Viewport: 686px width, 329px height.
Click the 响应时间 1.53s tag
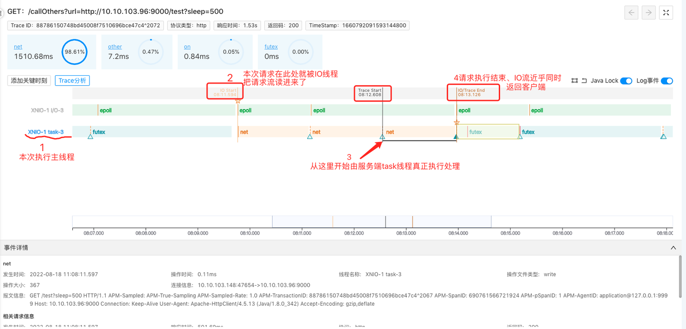tap(237, 26)
